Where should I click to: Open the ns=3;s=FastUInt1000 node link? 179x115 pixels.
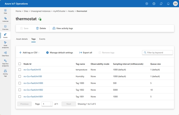point(33,83)
